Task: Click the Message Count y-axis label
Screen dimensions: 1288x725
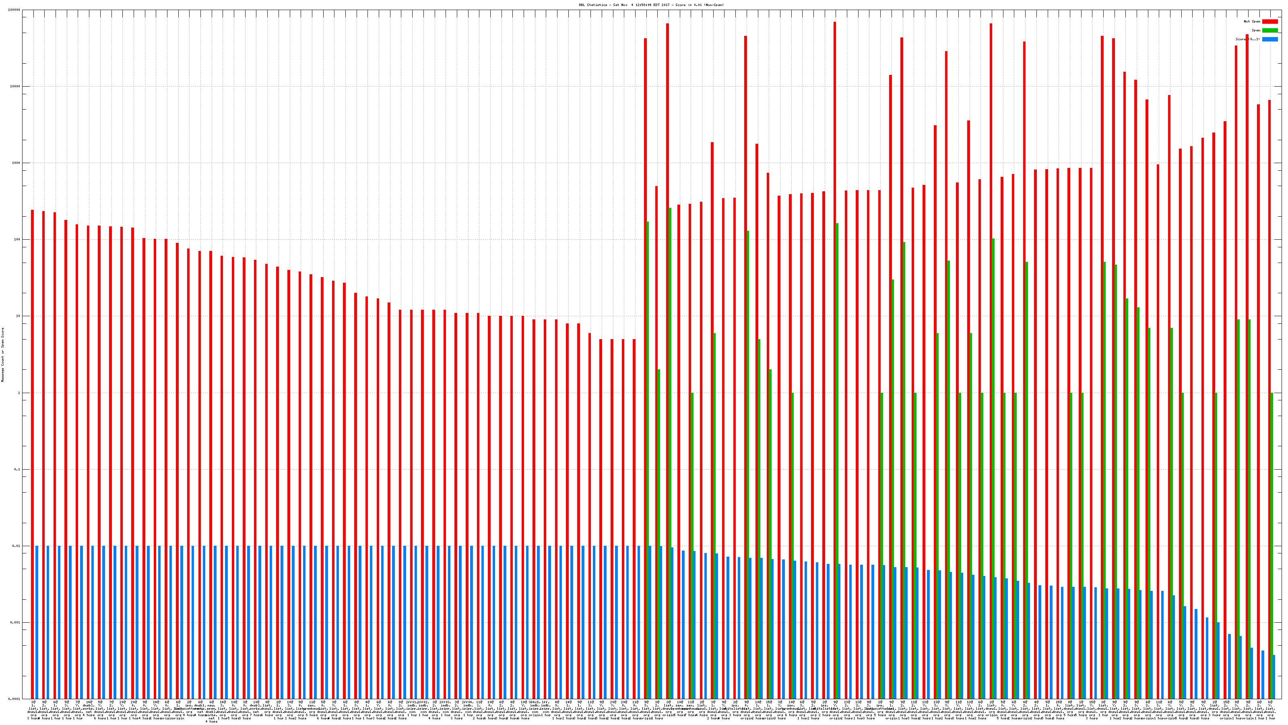Action: [x=2, y=355]
